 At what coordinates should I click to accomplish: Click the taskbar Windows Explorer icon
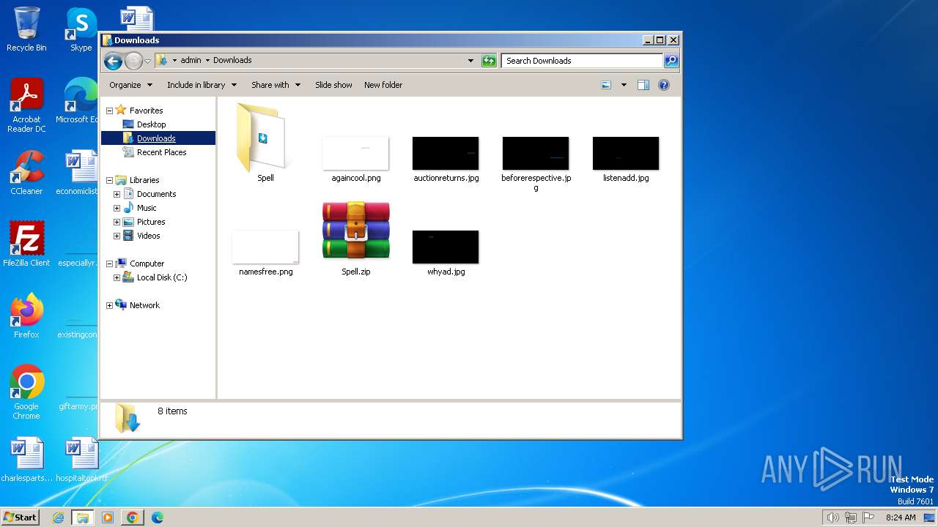click(x=83, y=517)
